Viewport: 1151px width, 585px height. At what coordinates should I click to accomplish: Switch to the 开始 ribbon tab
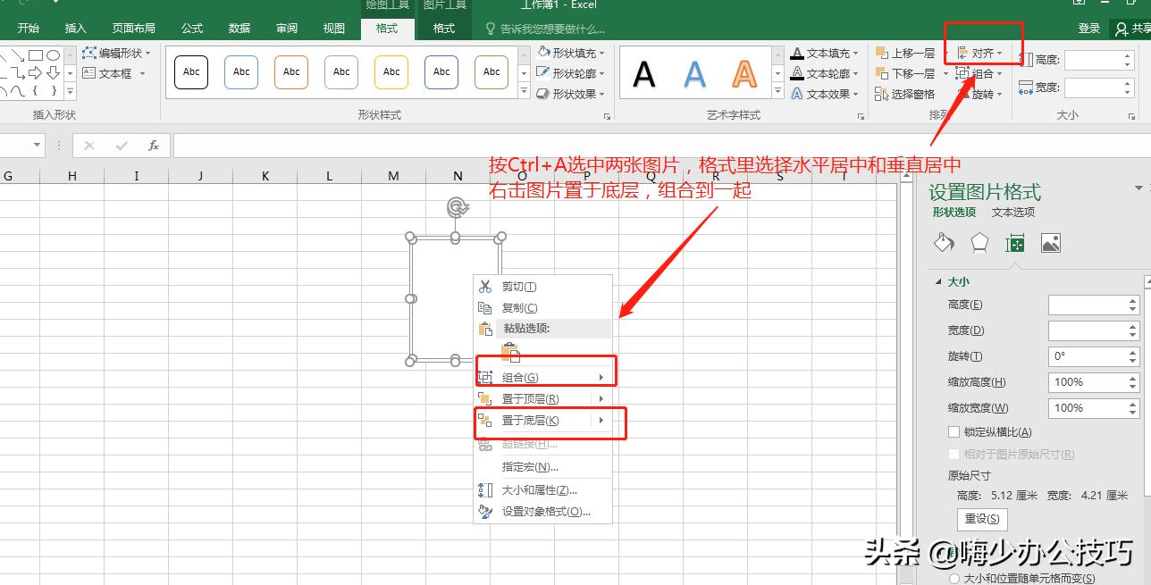[x=29, y=28]
